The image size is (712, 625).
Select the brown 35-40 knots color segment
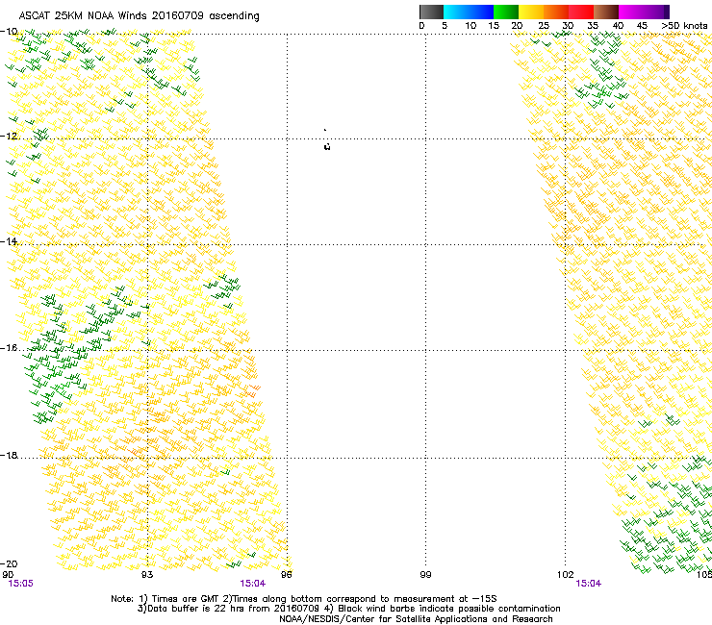(606, 12)
